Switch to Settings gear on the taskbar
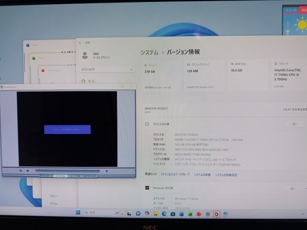This screenshot has width=307, height=230. pyautogui.click(x=207, y=214)
